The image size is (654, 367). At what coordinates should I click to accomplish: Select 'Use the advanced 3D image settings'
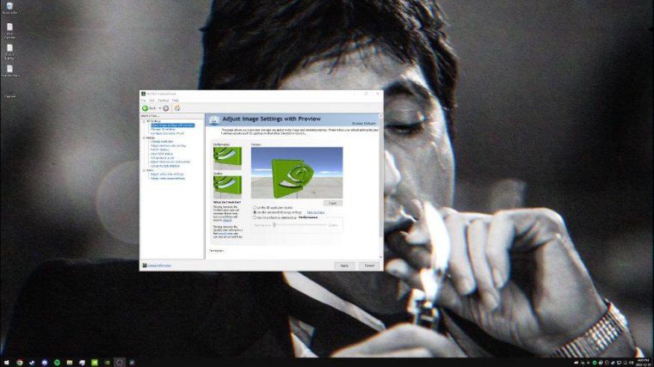pyautogui.click(x=255, y=212)
